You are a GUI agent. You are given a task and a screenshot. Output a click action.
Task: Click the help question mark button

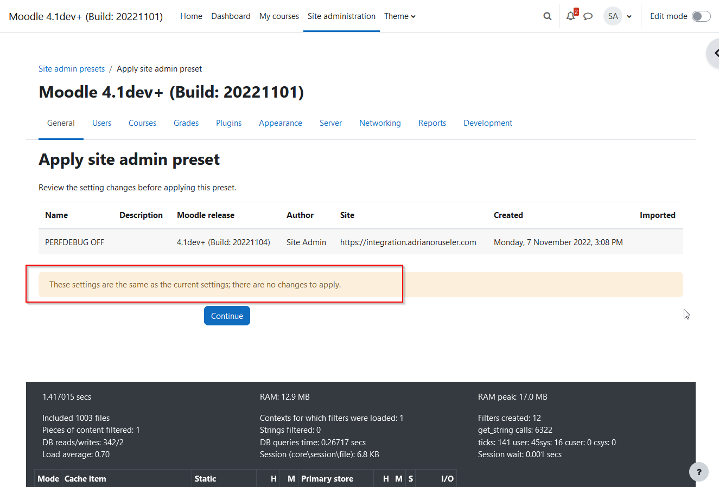699,472
